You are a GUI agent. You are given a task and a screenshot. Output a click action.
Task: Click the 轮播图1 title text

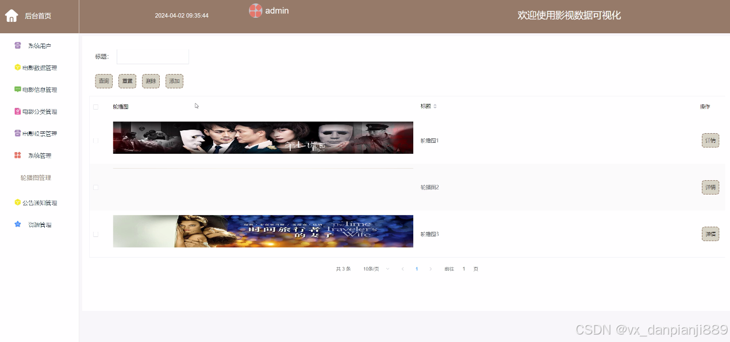pos(430,141)
